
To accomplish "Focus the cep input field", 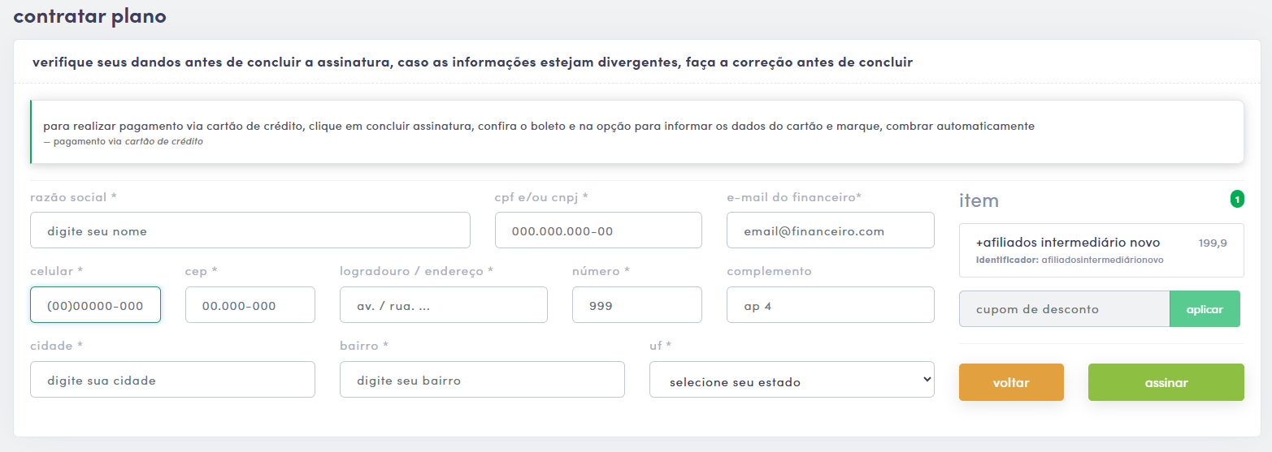I will click(x=250, y=305).
